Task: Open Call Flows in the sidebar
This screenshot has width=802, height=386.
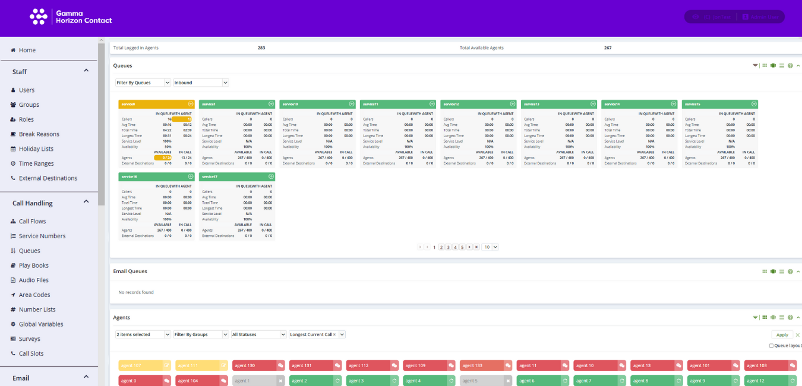Action: (x=32, y=222)
